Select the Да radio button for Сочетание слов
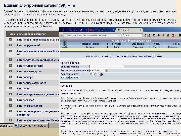Viewport: 181px width, 136px height. click(99, 74)
